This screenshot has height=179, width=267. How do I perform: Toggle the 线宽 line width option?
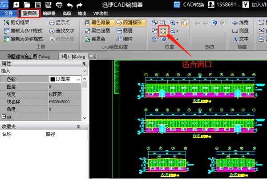tap(240, 22)
